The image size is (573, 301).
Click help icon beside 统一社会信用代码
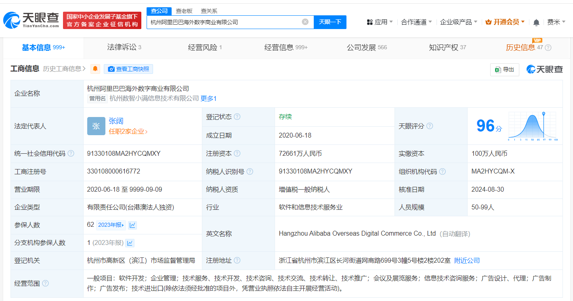71,153
